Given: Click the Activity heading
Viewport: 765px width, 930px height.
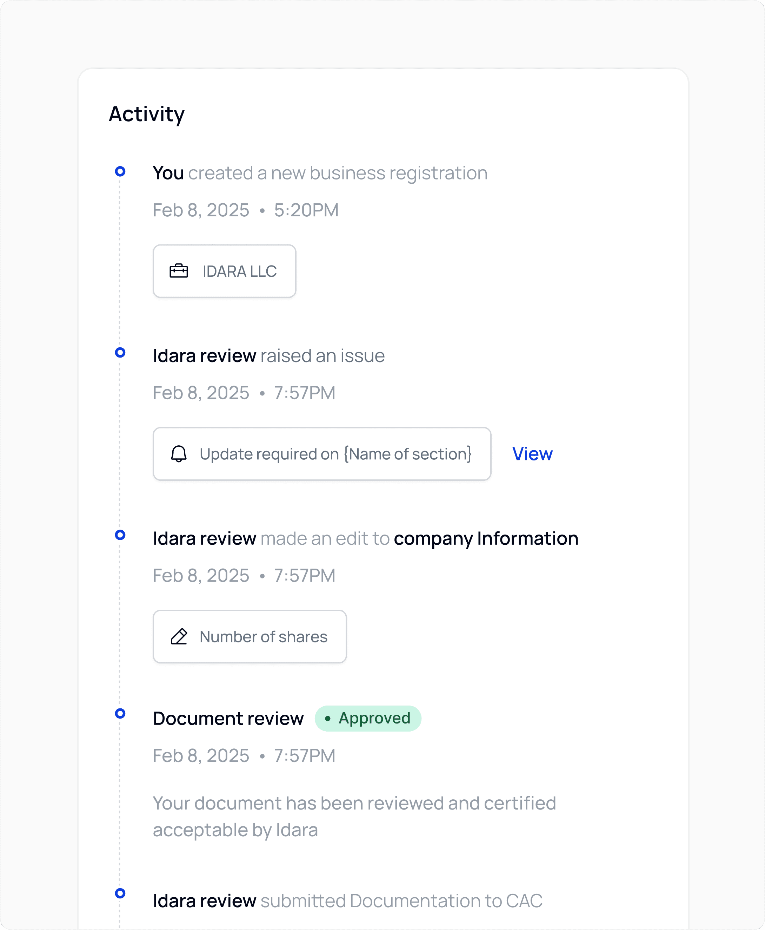Looking at the screenshot, I should coord(146,114).
